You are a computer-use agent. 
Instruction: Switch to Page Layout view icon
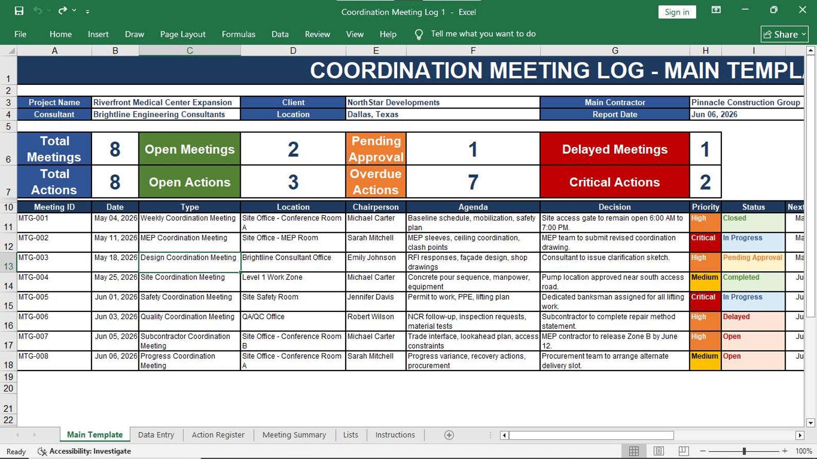[x=659, y=451]
